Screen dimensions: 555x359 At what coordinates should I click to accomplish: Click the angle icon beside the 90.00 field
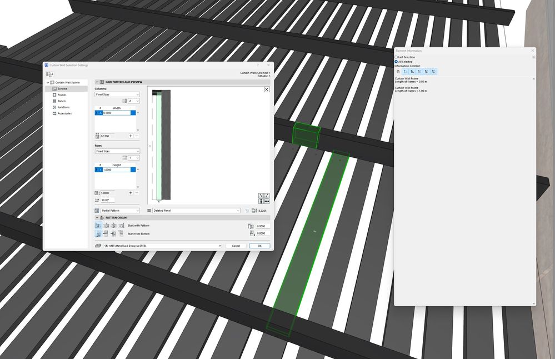[x=97, y=200]
